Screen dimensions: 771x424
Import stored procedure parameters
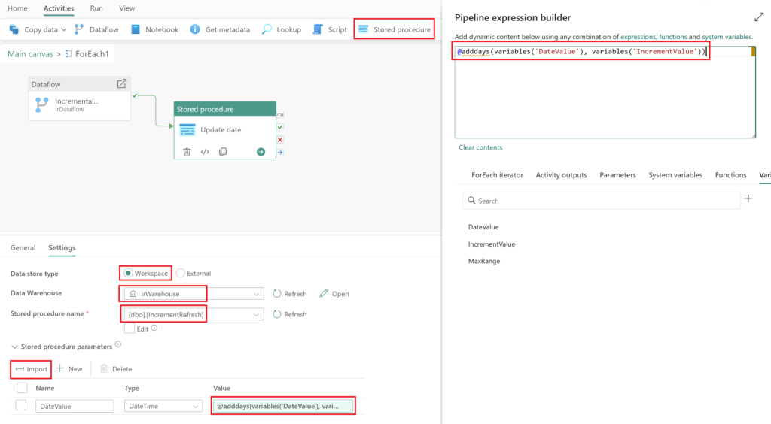(x=31, y=369)
